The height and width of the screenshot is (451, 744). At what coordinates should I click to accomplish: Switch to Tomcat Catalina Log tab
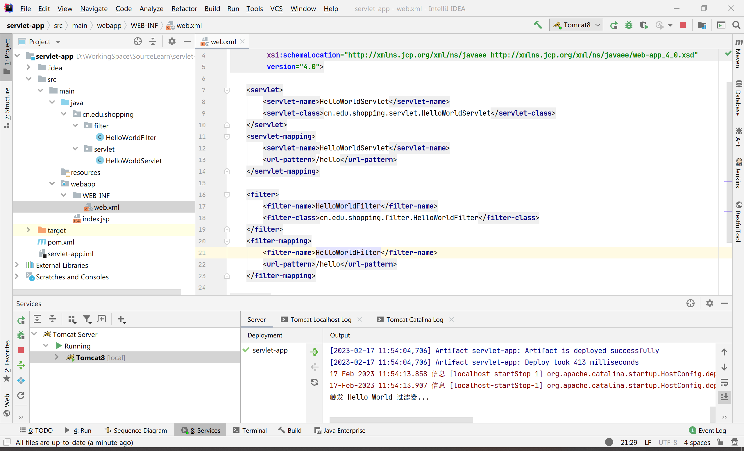coord(414,319)
